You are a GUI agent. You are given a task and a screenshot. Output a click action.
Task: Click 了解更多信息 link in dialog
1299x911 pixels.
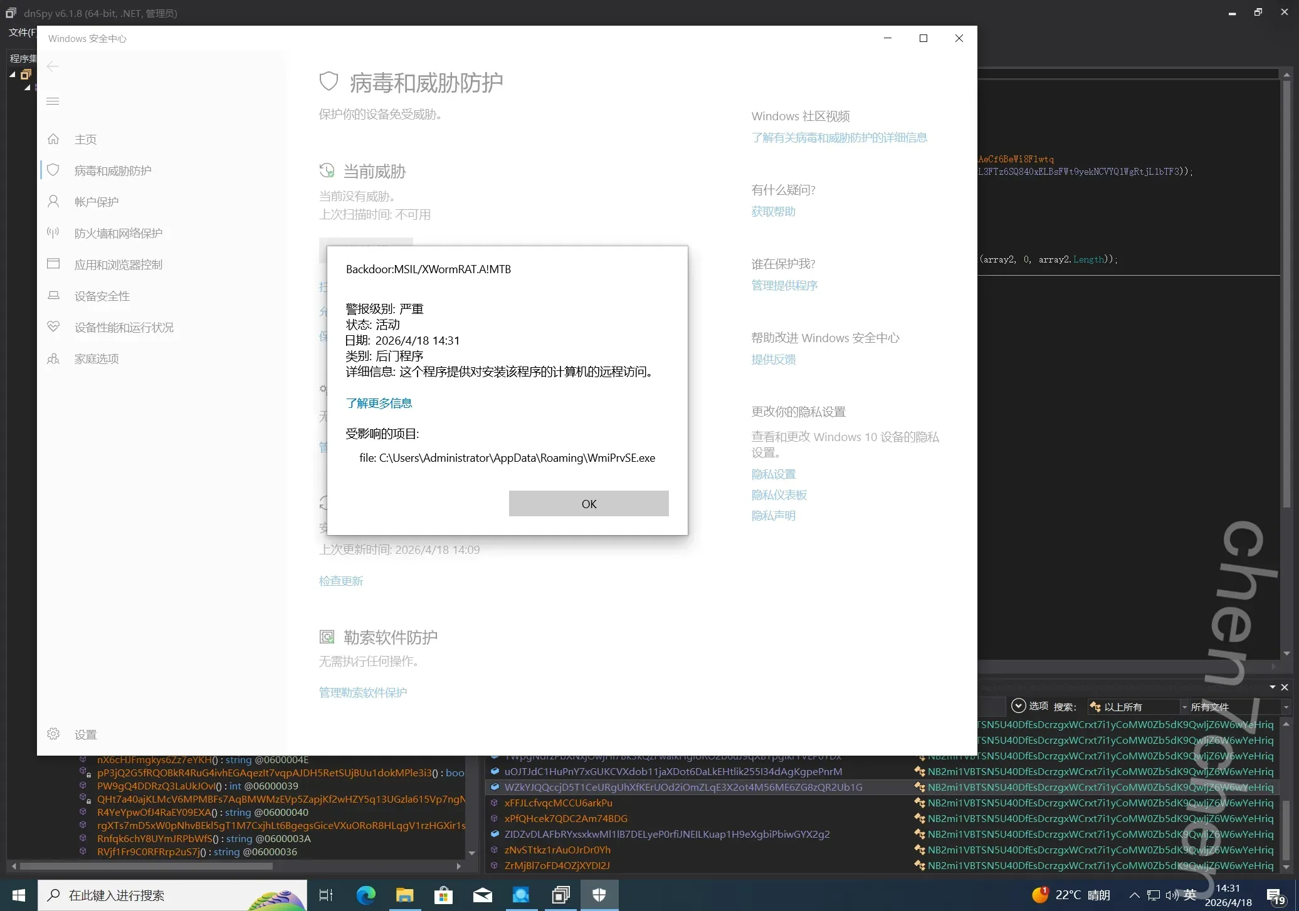pyautogui.click(x=379, y=403)
